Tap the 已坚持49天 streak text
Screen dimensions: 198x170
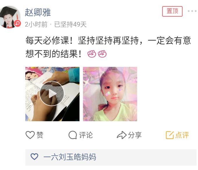(71, 24)
